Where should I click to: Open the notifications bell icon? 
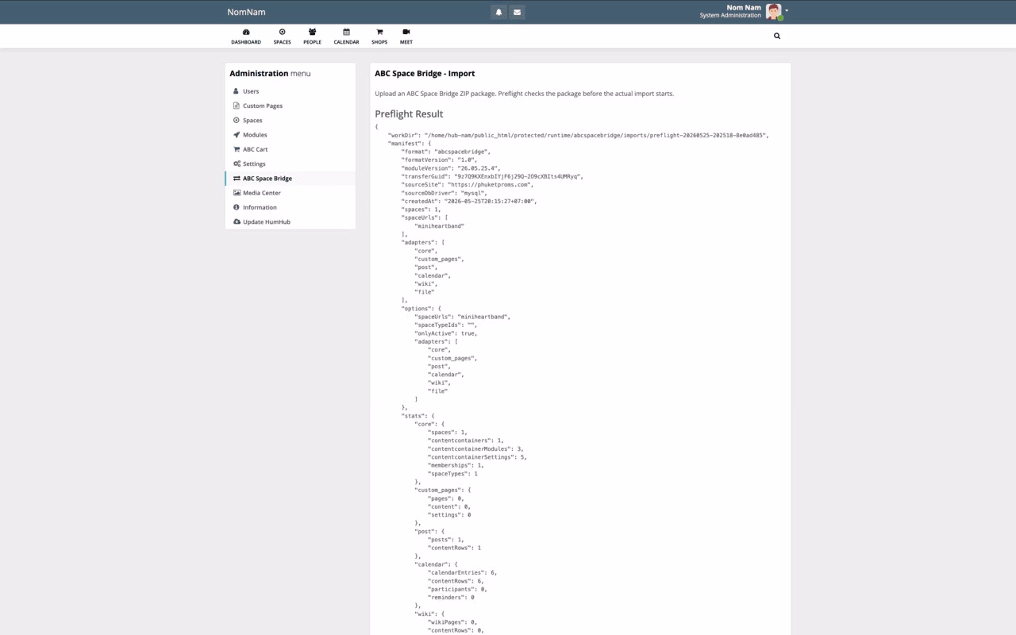(x=498, y=12)
